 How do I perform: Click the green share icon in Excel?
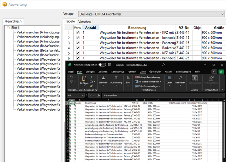click(221, 71)
